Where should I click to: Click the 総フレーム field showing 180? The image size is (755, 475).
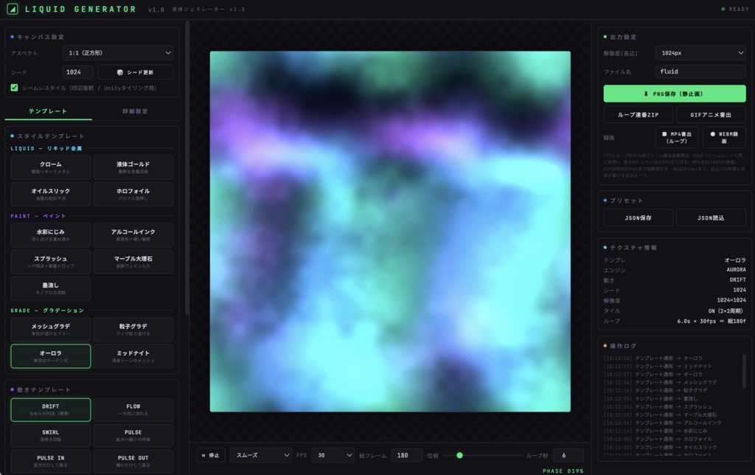(407, 455)
